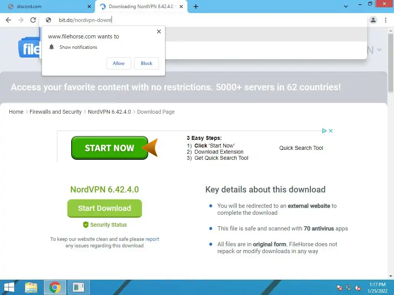Screen dimensions: 394x295
Task: Click the 'Show notifications' text
Action: tap(78, 47)
